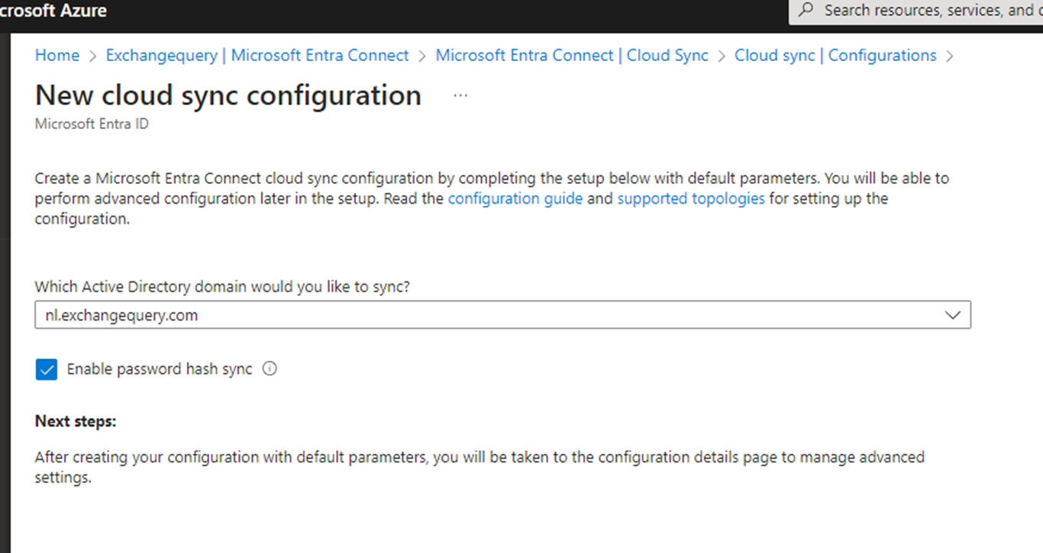Click the Enable password hash sync label
Image resolution: width=1043 pixels, height=553 pixels.
[x=160, y=369]
